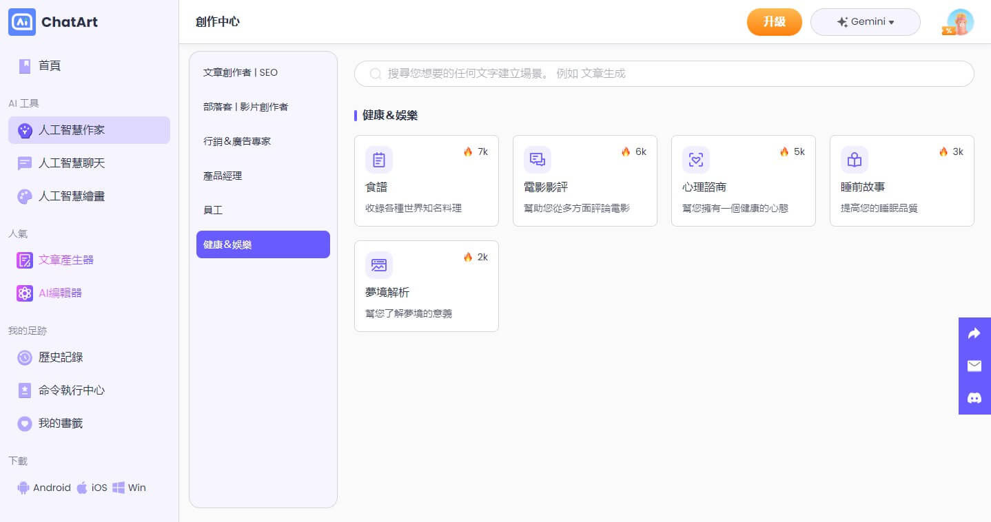
Task: Click the 5k popularity count on 心理諮商
Action: [x=799, y=152]
